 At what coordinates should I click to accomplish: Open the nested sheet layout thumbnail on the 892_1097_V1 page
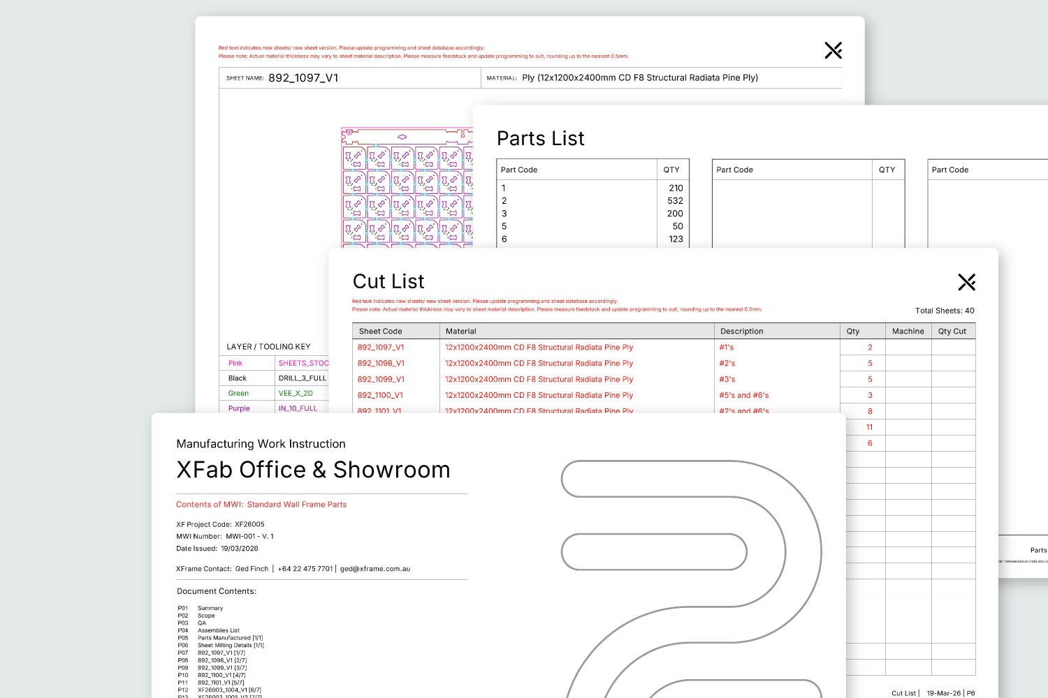pyautogui.click(x=407, y=187)
